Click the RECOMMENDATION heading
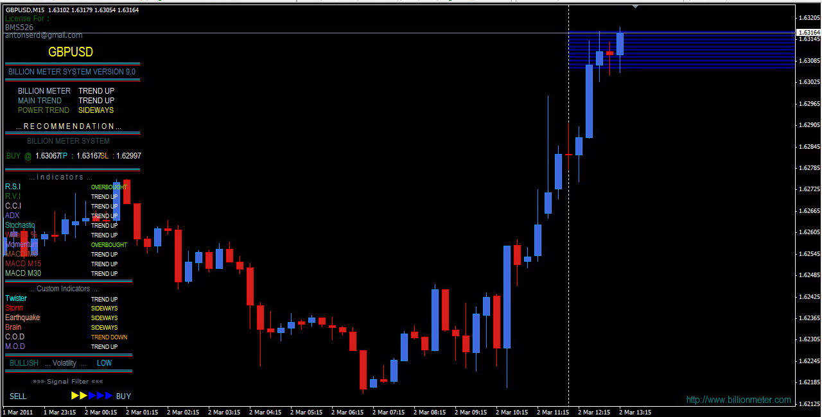 click(69, 126)
